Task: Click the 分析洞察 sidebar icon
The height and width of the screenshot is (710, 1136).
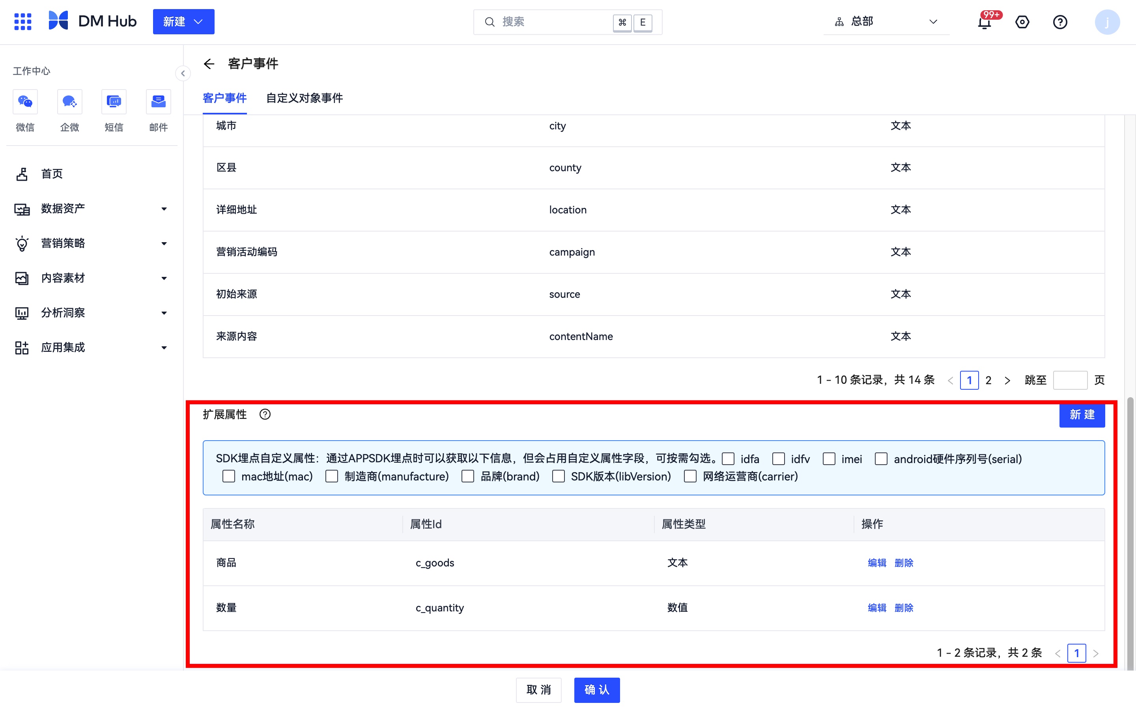Action: (x=22, y=313)
